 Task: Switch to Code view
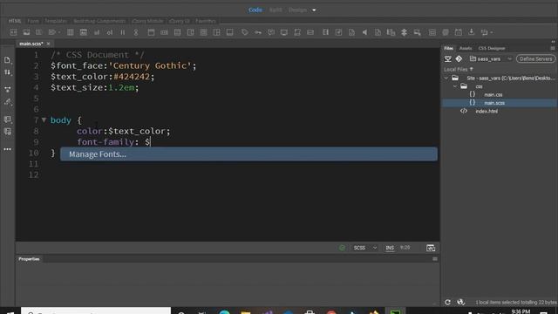pos(255,10)
